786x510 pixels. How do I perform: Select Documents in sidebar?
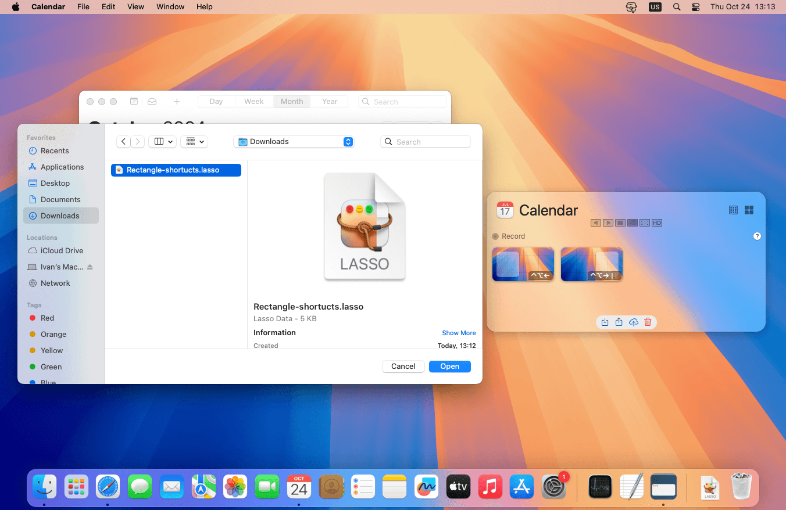click(x=61, y=199)
